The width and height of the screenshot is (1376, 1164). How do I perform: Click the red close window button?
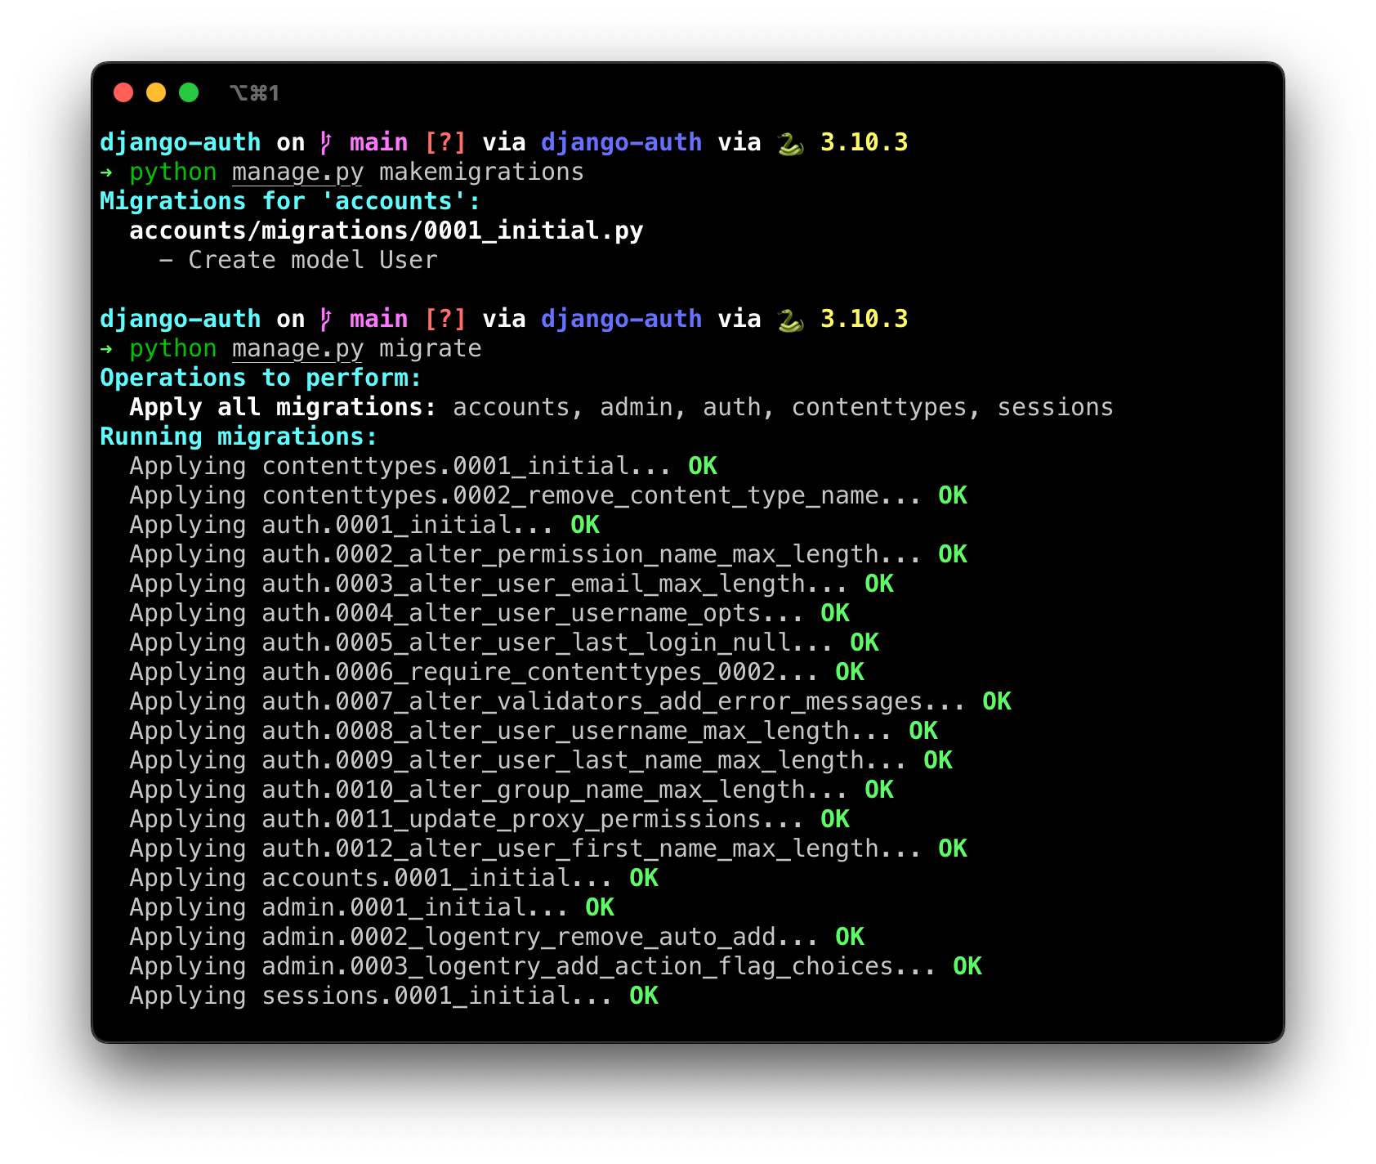point(123,92)
